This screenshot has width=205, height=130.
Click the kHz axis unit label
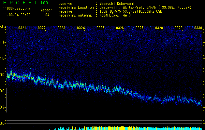[x=3, y=26]
